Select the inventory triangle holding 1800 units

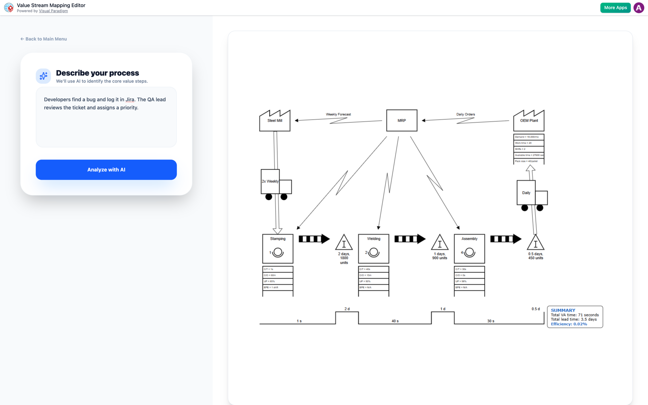344,244
